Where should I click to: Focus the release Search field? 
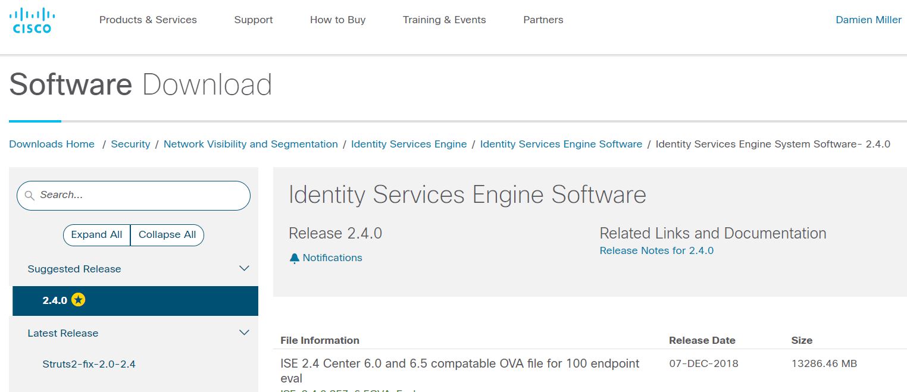(x=133, y=196)
